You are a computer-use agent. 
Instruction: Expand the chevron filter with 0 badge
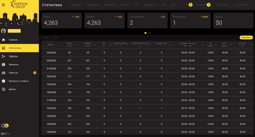189,5
